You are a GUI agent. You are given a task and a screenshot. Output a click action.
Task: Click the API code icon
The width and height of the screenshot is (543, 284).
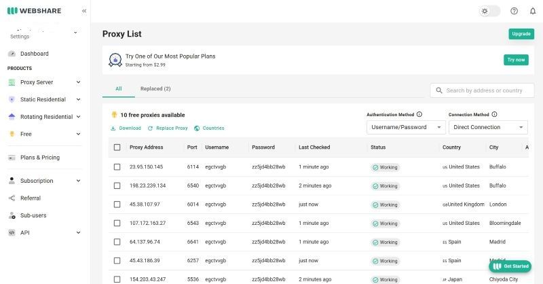[12, 232]
